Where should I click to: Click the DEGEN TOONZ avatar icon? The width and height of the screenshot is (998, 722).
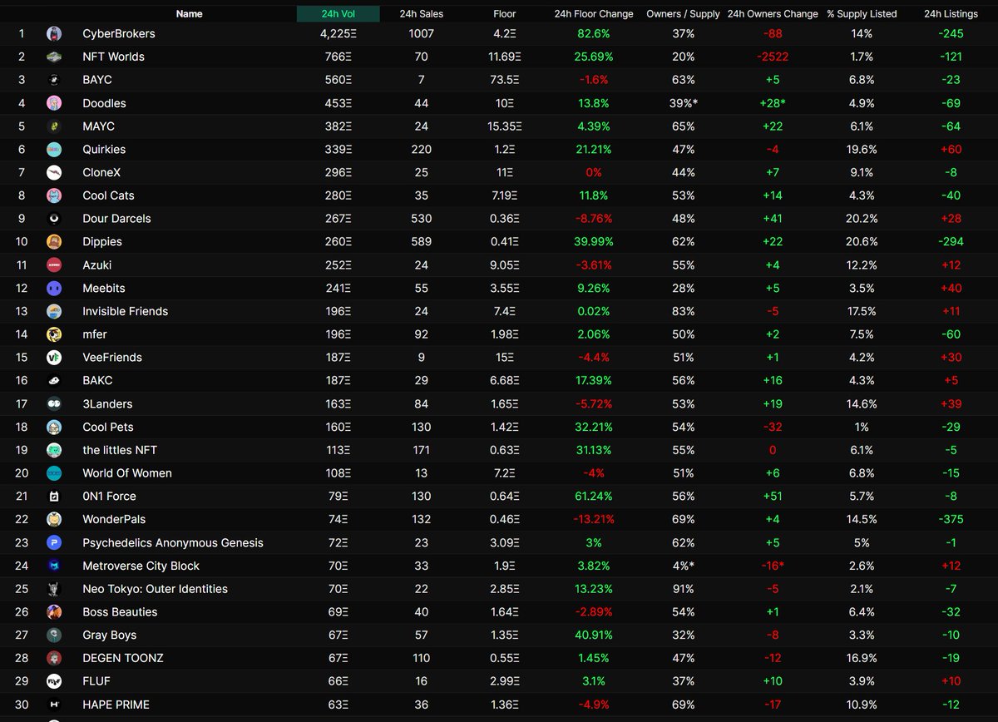tap(54, 658)
